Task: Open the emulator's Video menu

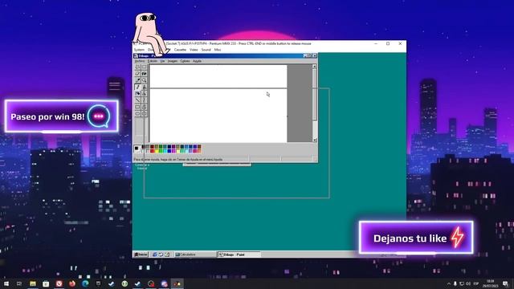Action: pos(194,50)
